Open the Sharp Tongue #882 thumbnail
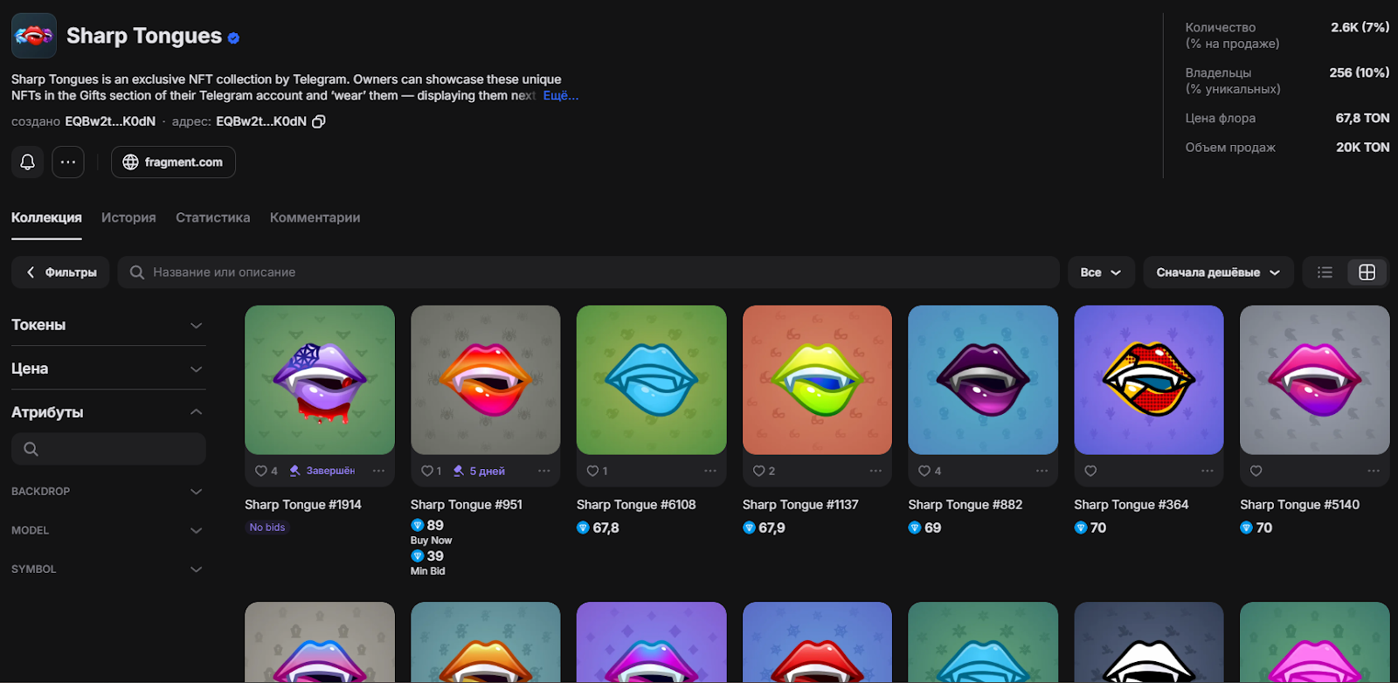Image resolution: width=1398 pixels, height=683 pixels. pos(983,380)
